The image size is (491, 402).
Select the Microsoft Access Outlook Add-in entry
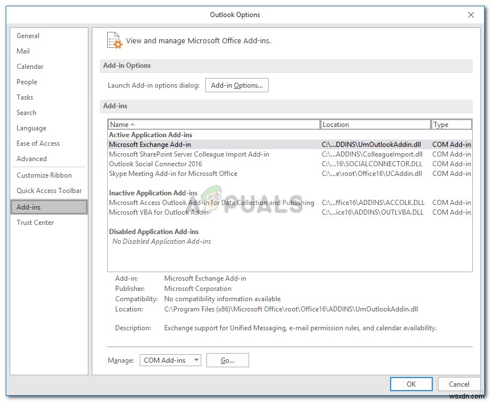211,202
